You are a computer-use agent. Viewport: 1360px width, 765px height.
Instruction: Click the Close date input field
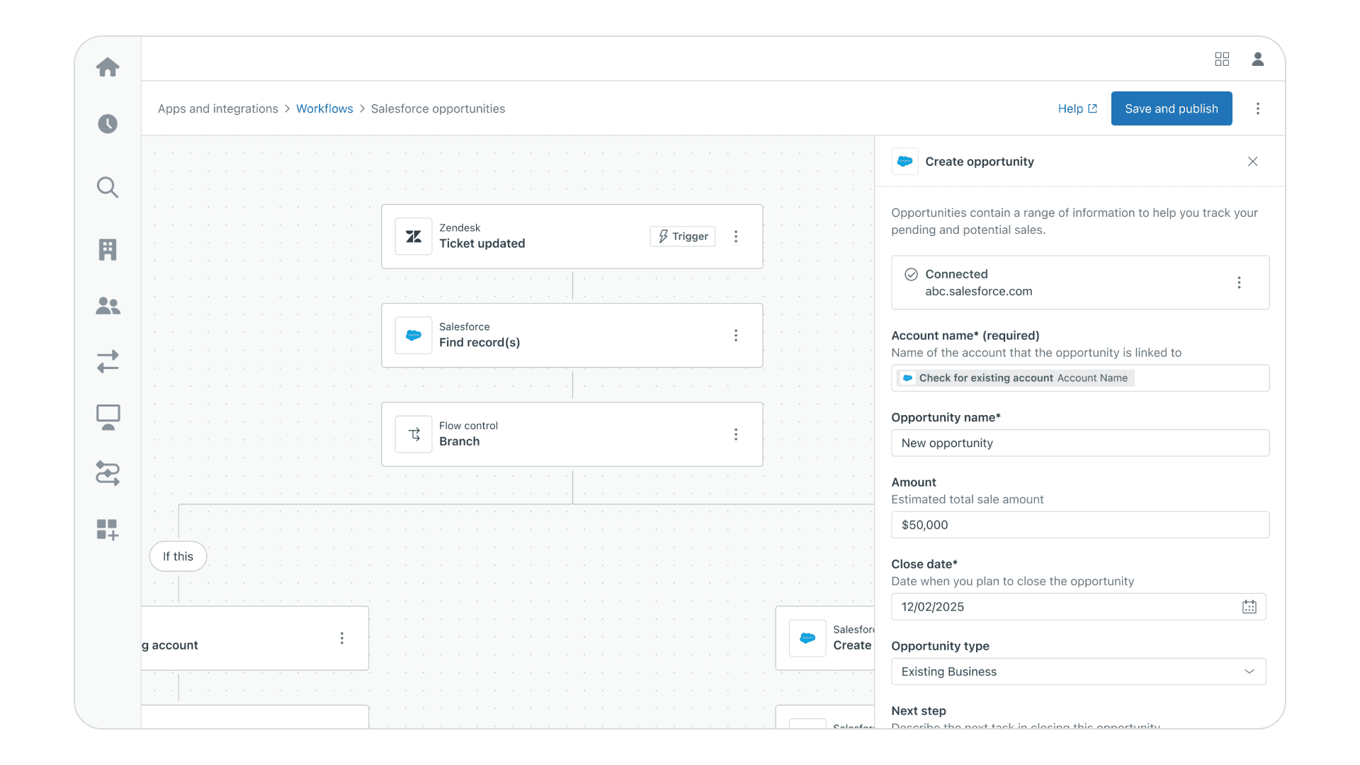click(x=1078, y=607)
